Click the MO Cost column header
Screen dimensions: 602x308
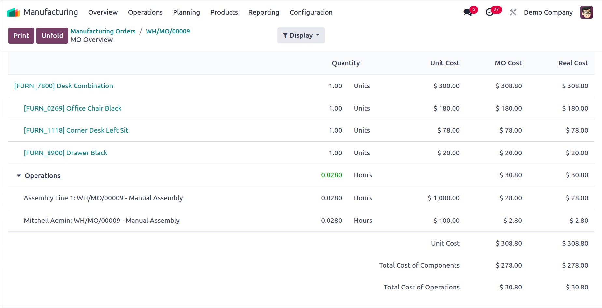point(508,63)
